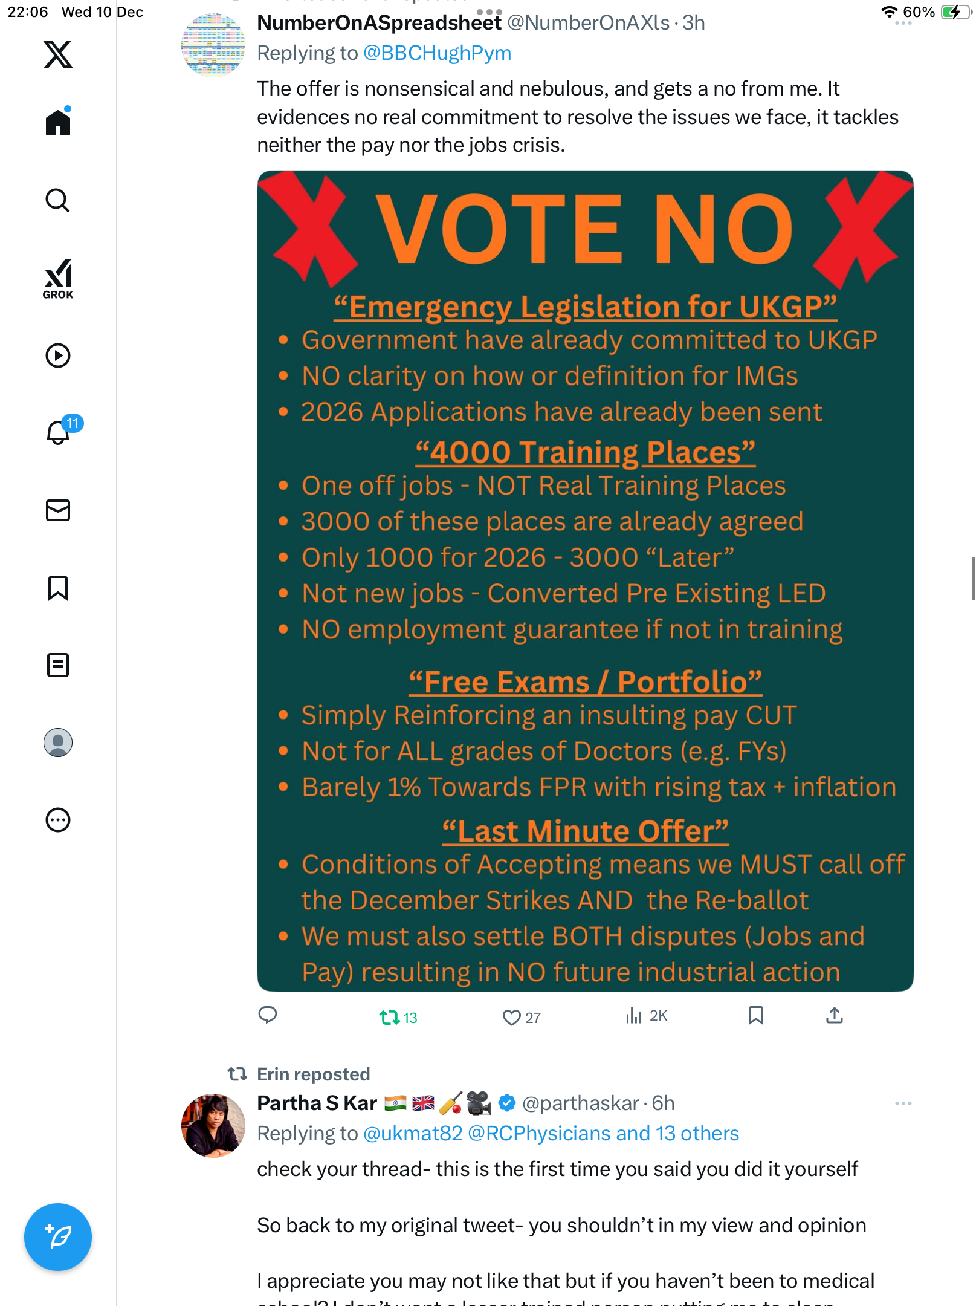Open the Notifications bell

pos(58,432)
